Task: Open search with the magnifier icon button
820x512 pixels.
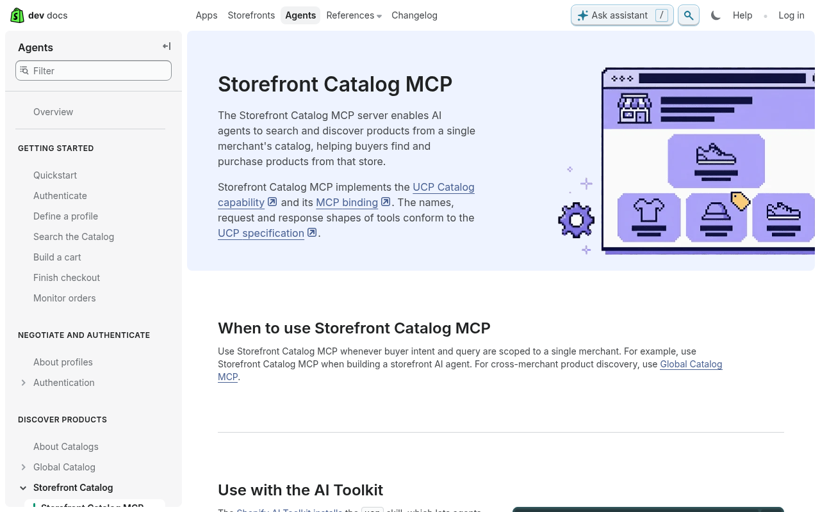Action: pyautogui.click(x=689, y=15)
